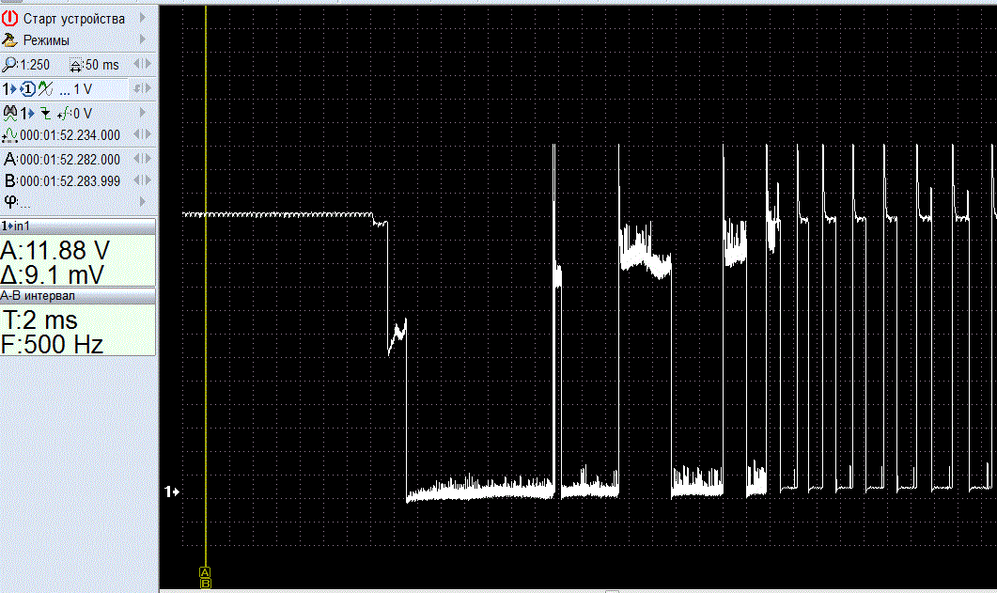Toggle the circled channel 1 enable icon
997x593 pixels.
tap(27, 89)
